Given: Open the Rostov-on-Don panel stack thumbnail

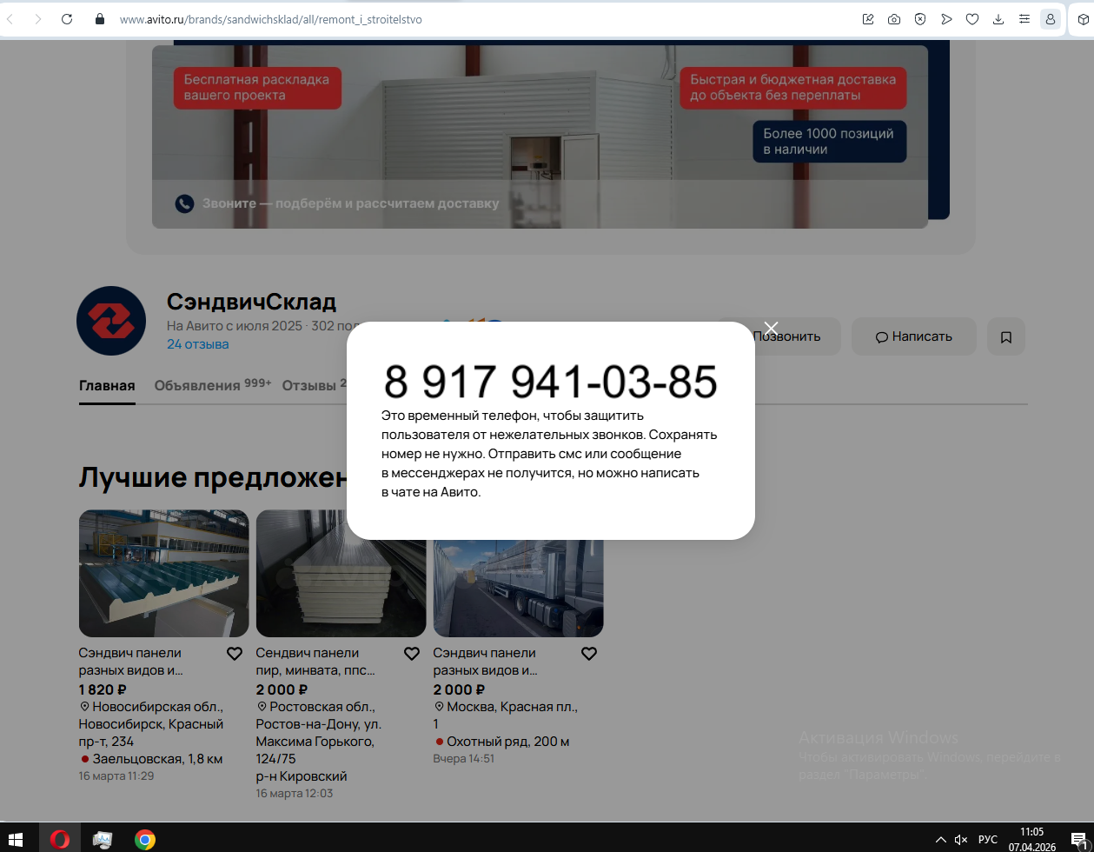Looking at the screenshot, I should coord(341,573).
